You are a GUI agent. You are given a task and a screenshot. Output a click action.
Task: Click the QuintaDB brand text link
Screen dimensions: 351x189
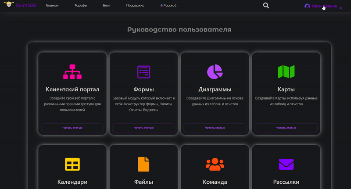coord(26,5)
